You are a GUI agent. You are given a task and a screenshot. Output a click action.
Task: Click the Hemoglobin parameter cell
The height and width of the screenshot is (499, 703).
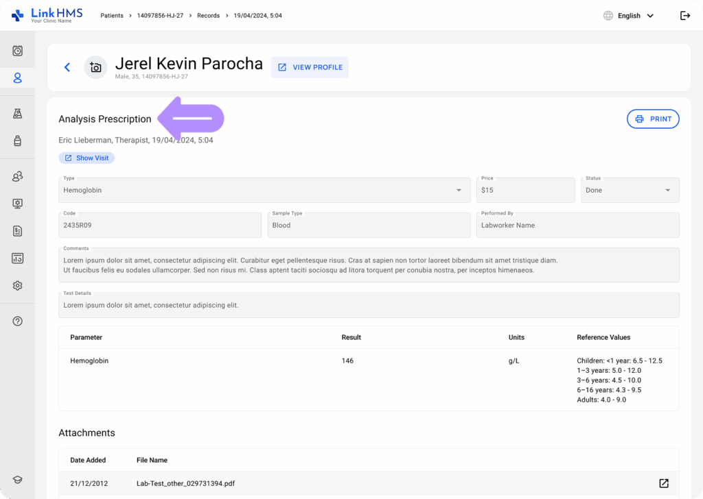89,361
